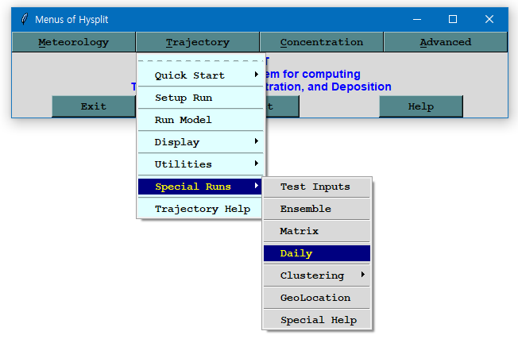The height and width of the screenshot is (339, 518).
Task: Expand the Quick Start submenu
Action: click(200, 75)
